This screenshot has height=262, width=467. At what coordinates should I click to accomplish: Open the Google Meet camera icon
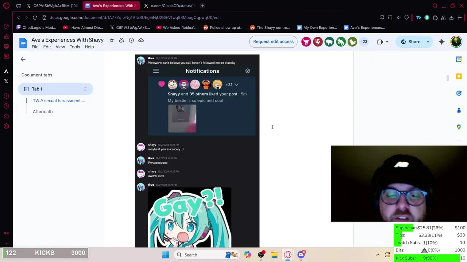[380, 41]
